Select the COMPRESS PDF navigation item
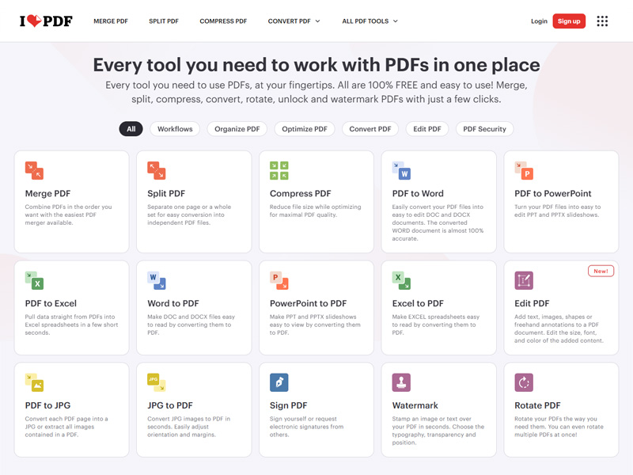 click(x=223, y=21)
